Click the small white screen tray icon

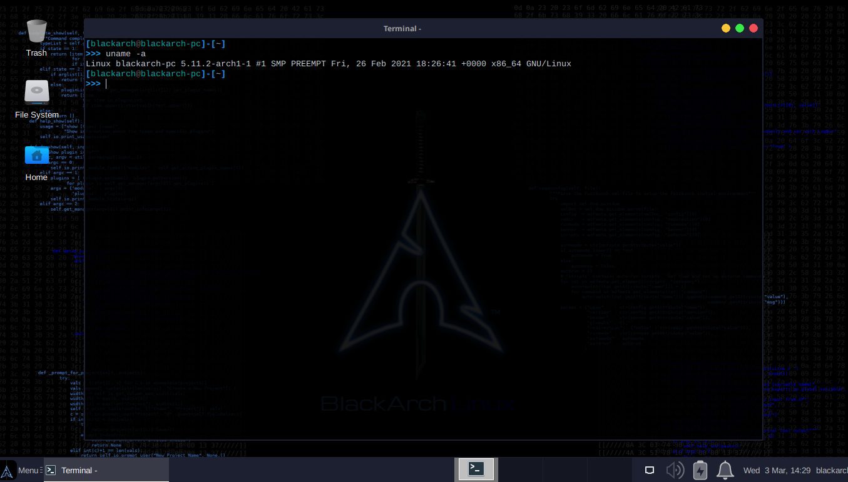[x=650, y=470]
